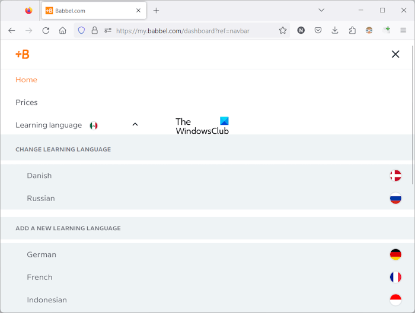415x313 pixels.
Task: Collapse the Learning language section
Action: tap(135, 124)
